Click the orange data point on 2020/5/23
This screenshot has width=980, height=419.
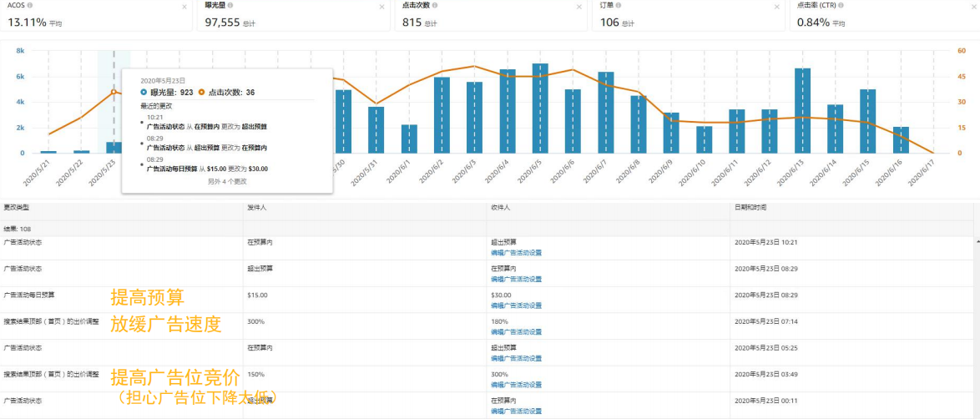pos(114,91)
